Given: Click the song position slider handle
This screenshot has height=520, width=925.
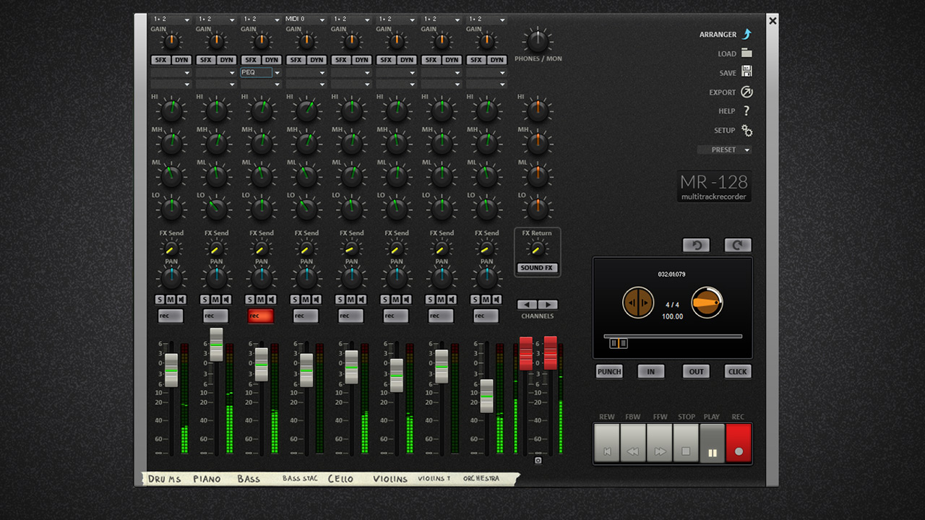Looking at the screenshot, I should (619, 344).
